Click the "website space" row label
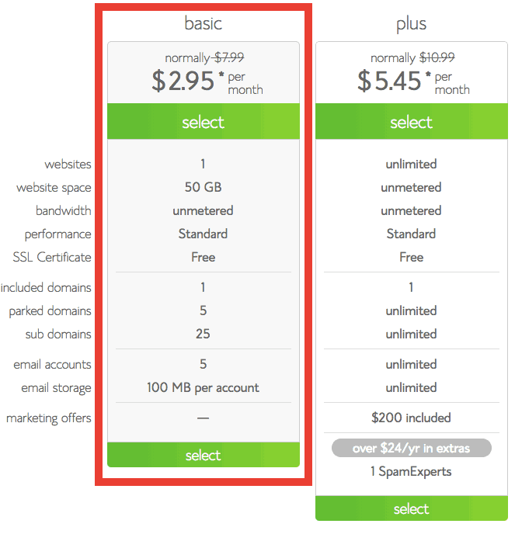The image size is (515, 541). [54, 188]
